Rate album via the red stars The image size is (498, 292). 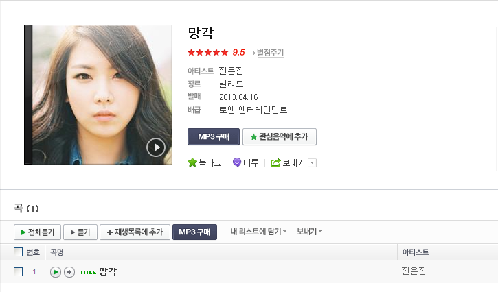coord(208,52)
